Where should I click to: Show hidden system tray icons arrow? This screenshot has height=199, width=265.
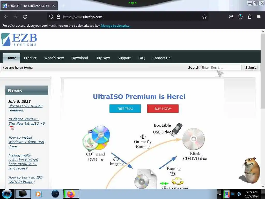pos(220,194)
